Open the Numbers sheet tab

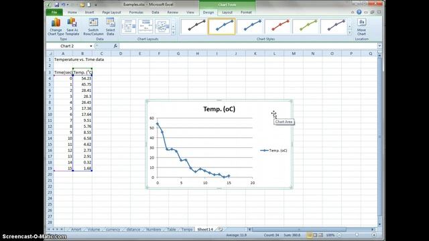coord(154,230)
